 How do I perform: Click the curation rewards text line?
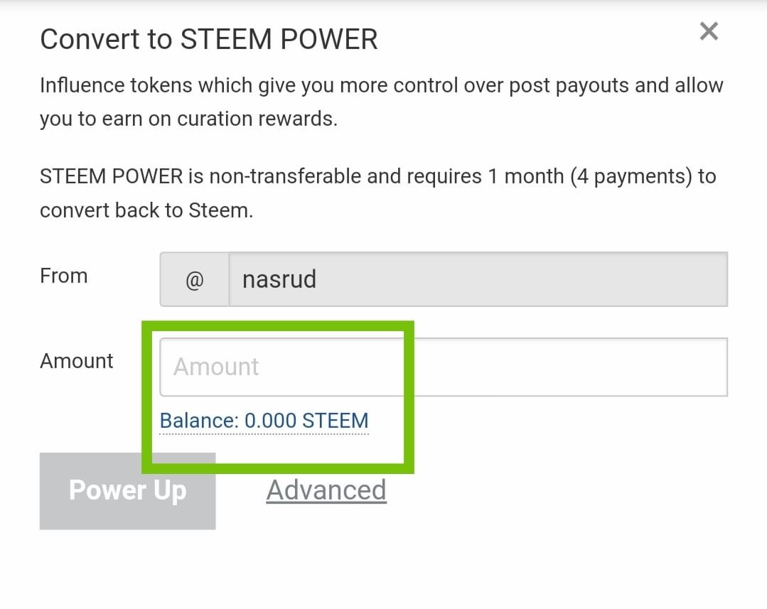coord(189,119)
